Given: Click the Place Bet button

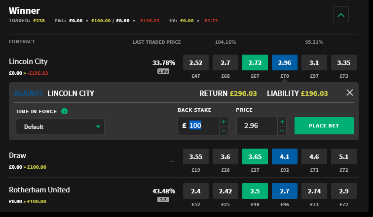Looking at the screenshot, I should click(324, 125).
